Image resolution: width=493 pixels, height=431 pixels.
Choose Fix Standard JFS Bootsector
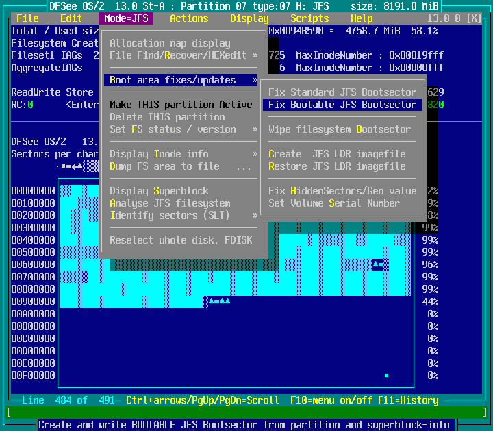tap(342, 92)
